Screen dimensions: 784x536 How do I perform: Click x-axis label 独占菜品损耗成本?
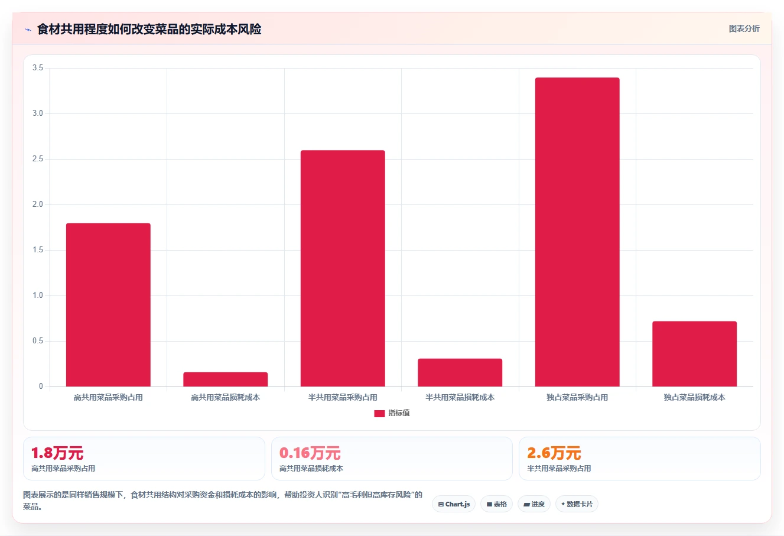pos(695,398)
